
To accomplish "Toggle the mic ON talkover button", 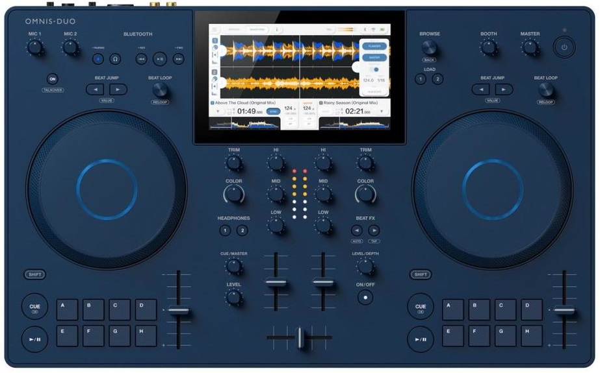I will 53,79.
